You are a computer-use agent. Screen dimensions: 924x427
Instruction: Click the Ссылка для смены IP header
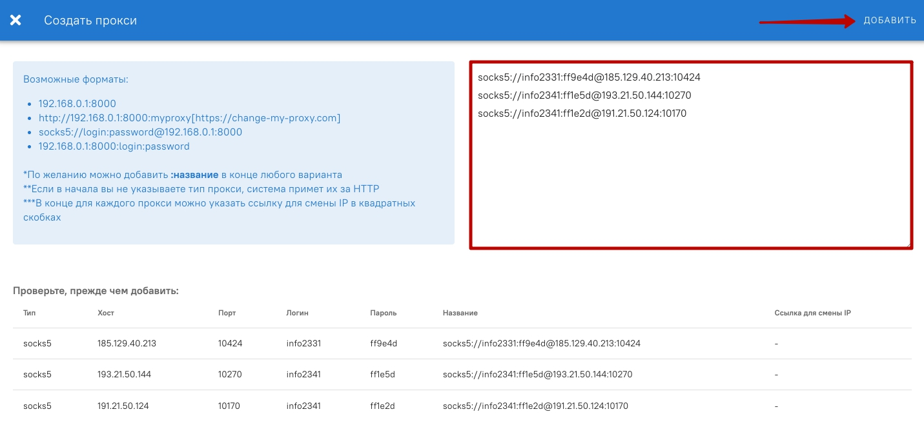(x=812, y=313)
